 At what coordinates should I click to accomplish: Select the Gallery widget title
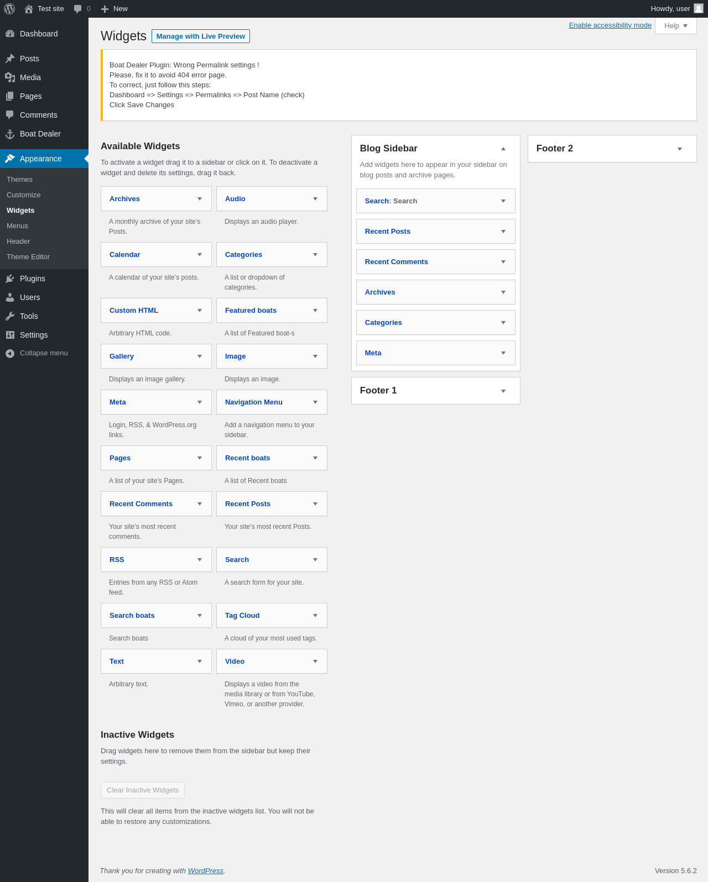122,356
